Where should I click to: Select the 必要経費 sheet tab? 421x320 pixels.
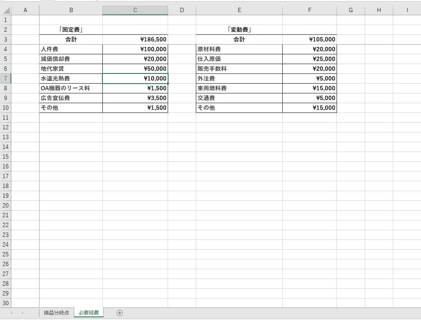pos(89,313)
